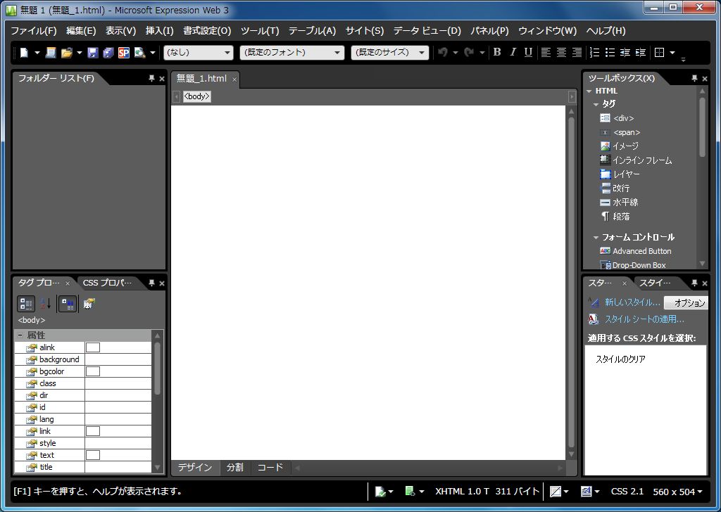Click the 新しいスタイル... link
Viewport: 721px width, 512px height.
(x=632, y=302)
